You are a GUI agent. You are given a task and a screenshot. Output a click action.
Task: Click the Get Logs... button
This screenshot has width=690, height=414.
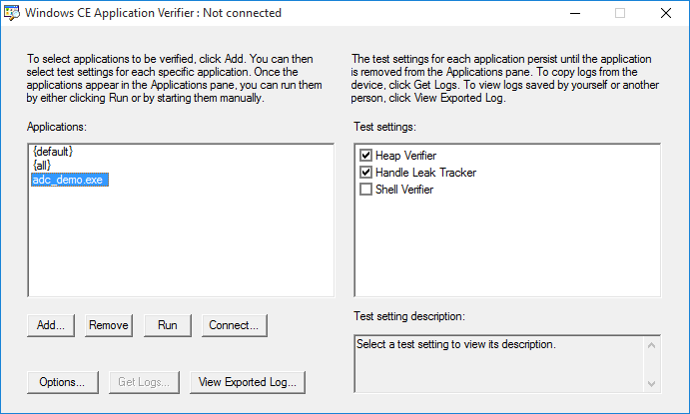click(x=144, y=382)
